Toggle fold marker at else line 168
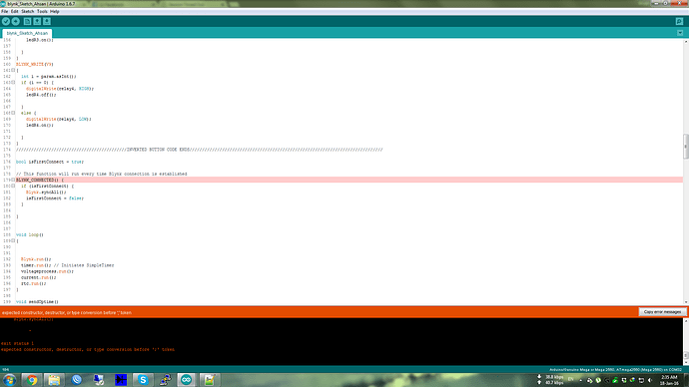The height and width of the screenshot is (387, 689). pos(13,113)
